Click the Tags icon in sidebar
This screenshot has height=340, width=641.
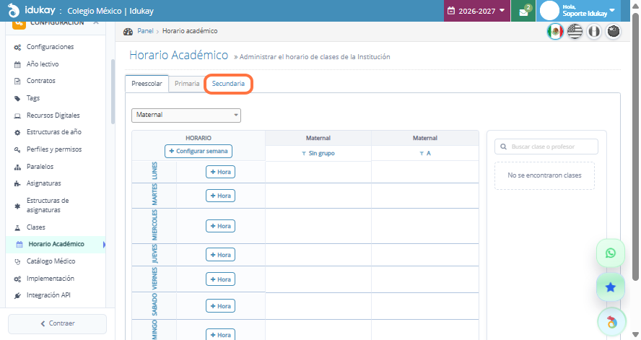coord(17,98)
